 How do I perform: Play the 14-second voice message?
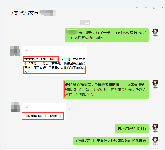(x=27, y=50)
